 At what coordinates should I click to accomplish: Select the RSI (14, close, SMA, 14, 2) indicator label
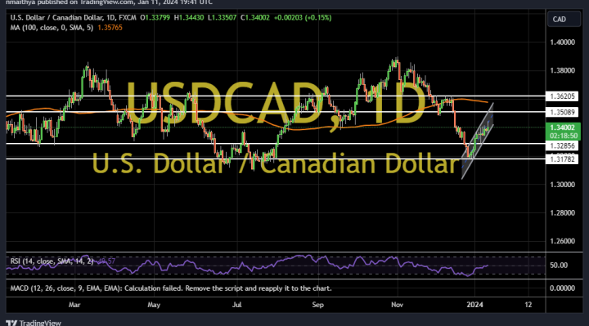(52, 261)
